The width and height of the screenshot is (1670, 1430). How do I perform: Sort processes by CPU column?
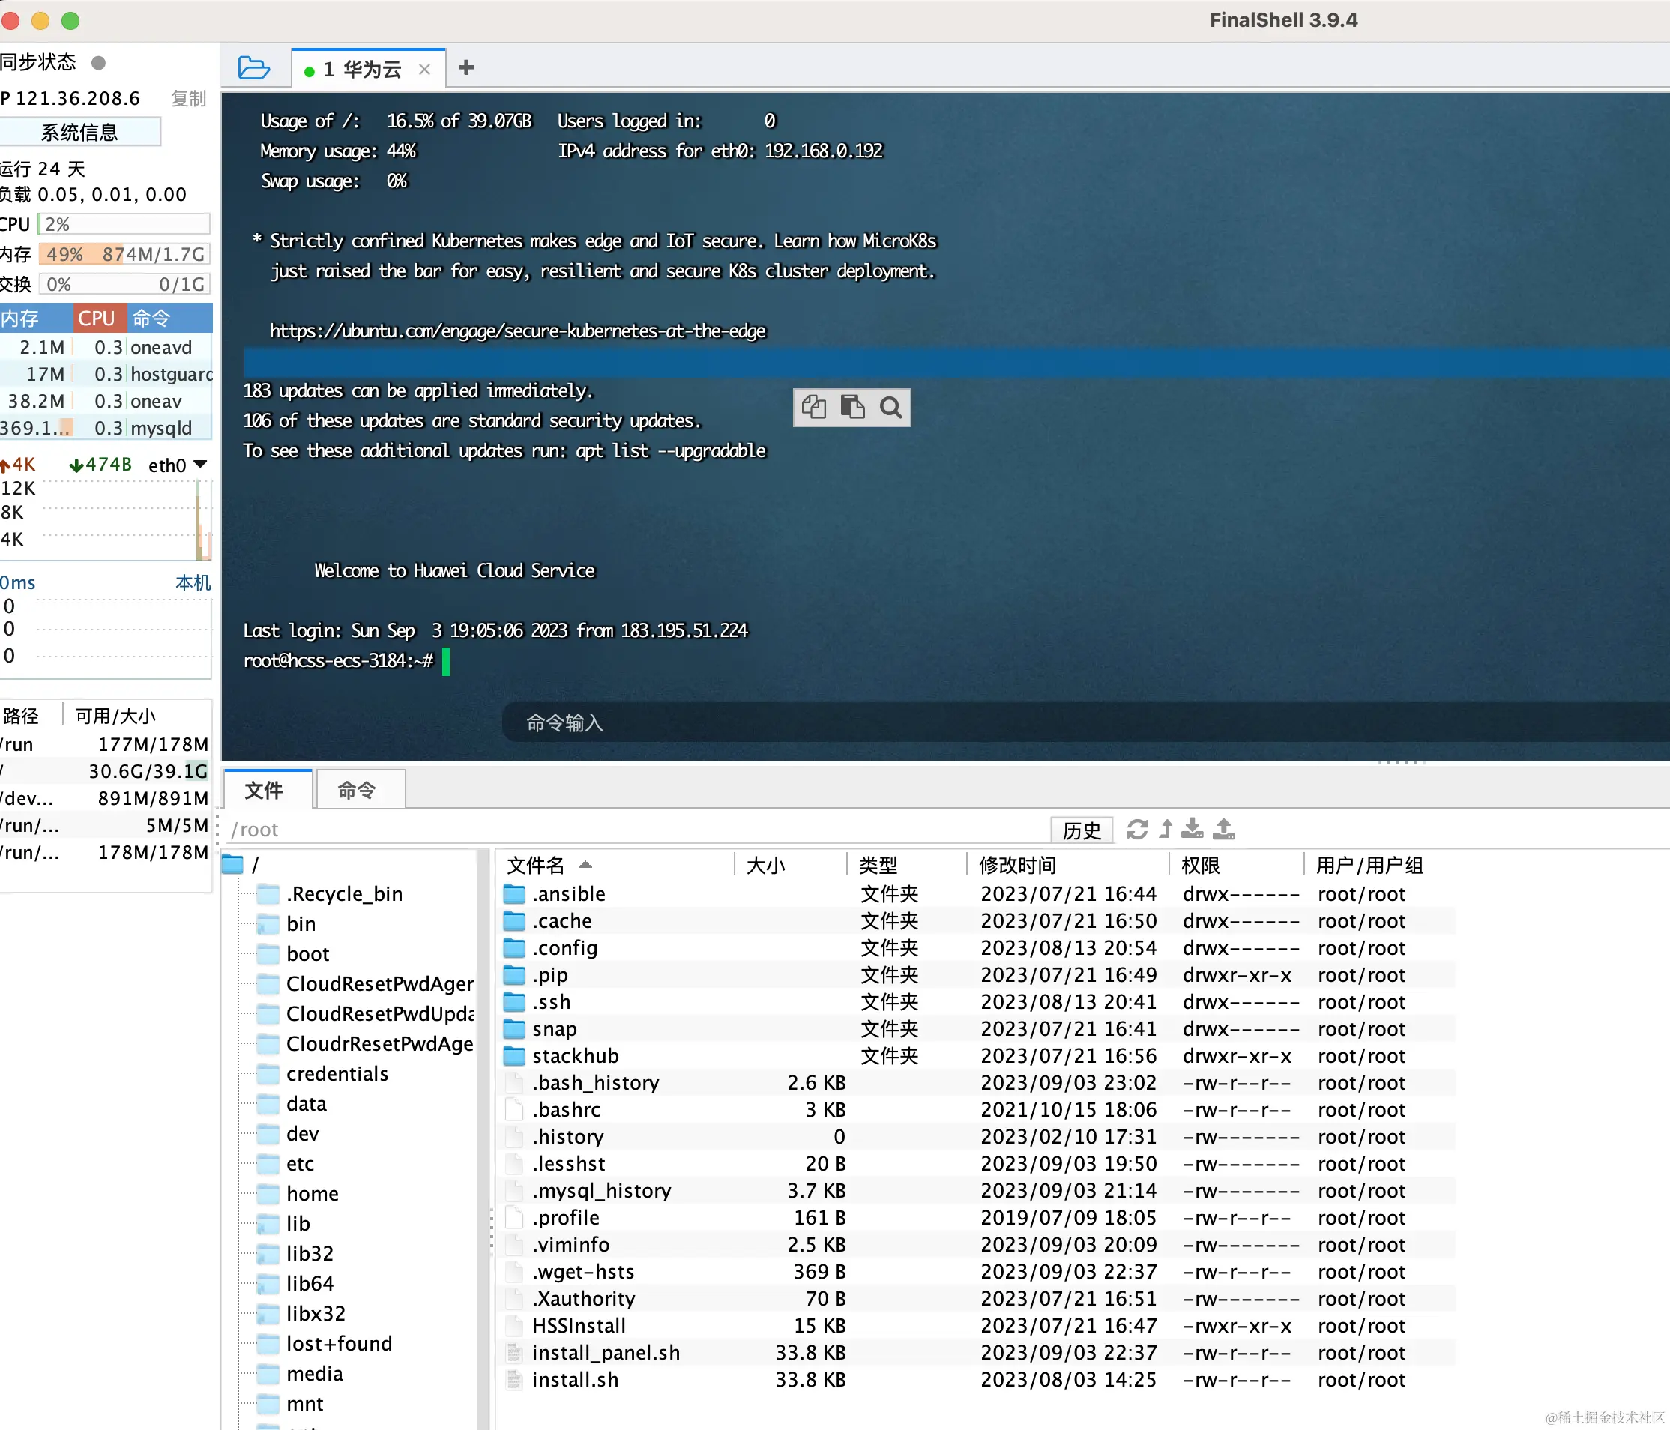(97, 319)
